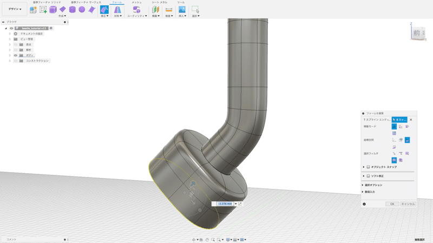The image size is (433, 243).
Task: Select the form Face tool icon
Action: click(91, 10)
